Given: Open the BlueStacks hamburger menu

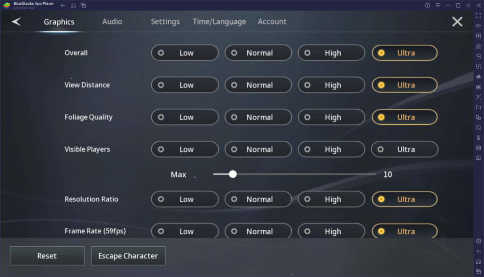Looking at the screenshot, I should pos(438,5).
